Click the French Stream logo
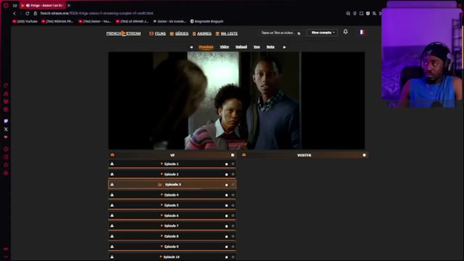 123,33
